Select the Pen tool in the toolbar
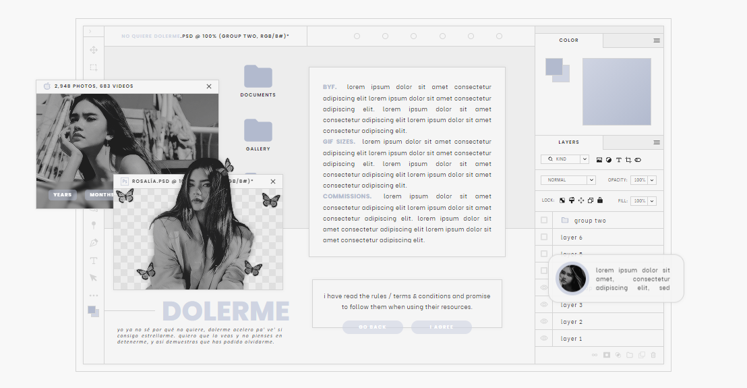747x388 pixels. (94, 243)
